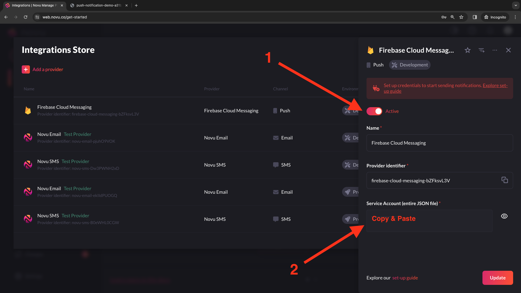Click the plus icon for Add a provider

point(26,69)
